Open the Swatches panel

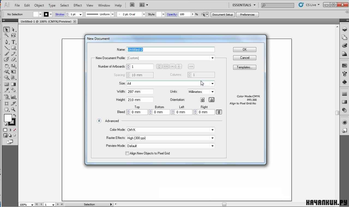coord(344,66)
